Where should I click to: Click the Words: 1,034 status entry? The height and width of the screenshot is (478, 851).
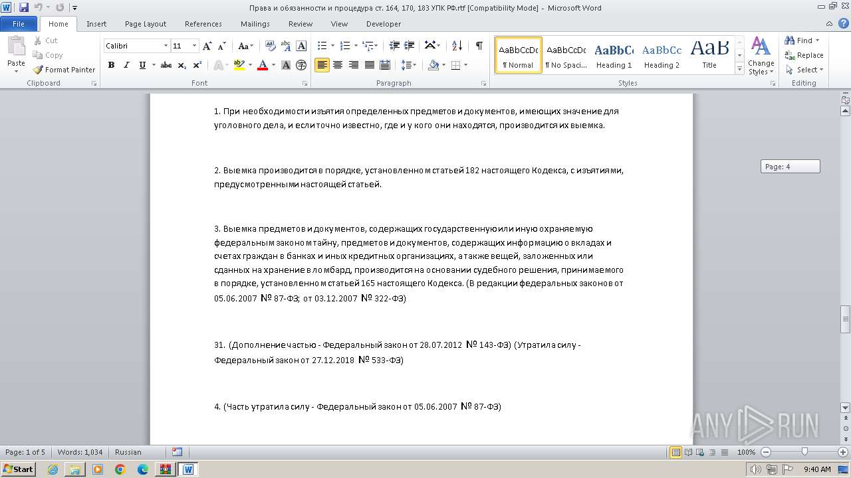coord(80,452)
